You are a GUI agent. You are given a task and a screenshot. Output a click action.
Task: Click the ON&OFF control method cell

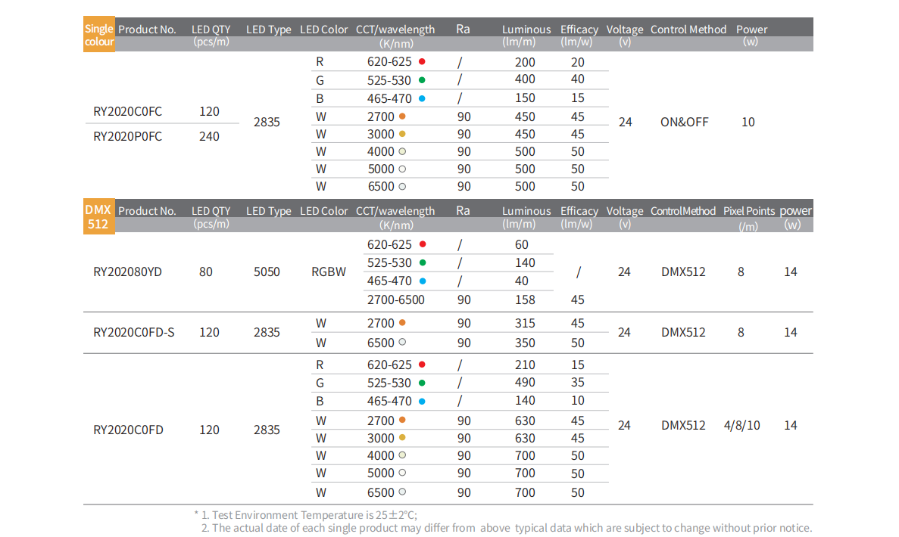click(x=685, y=122)
